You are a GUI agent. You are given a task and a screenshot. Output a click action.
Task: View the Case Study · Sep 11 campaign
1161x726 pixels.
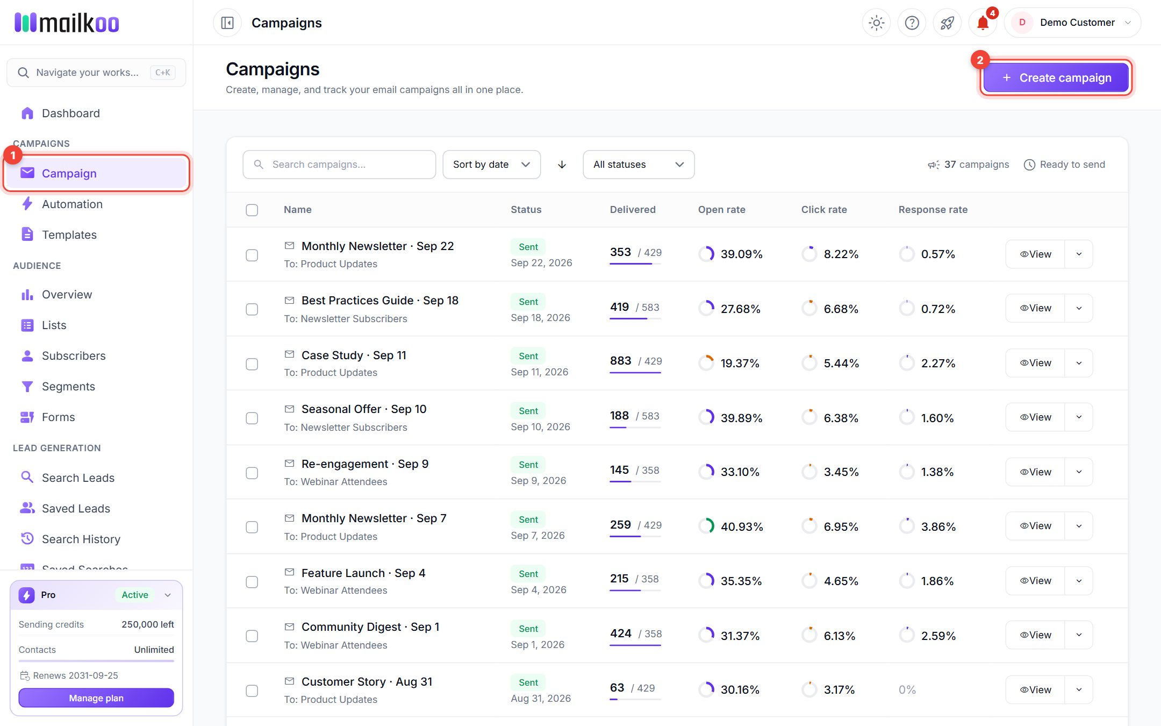pyautogui.click(x=1035, y=363)
